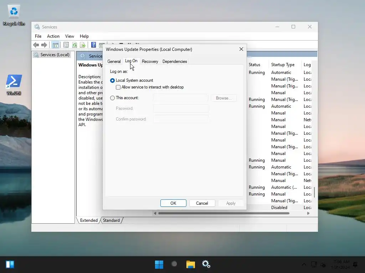Click the taskbar clock and date
The height and width of the screenshot is (273, 365).
pyautogui.click(x=340, y=264)
